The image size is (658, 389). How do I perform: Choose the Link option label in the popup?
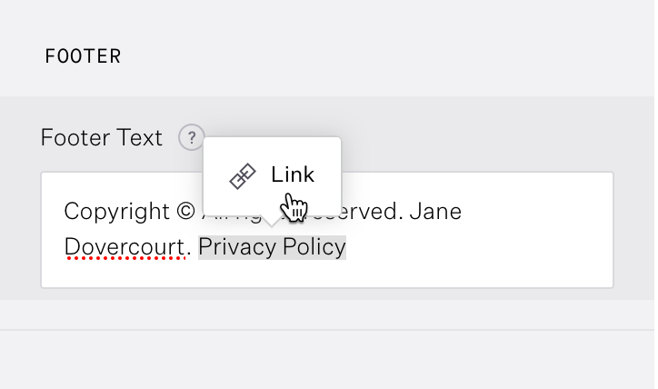292,175
